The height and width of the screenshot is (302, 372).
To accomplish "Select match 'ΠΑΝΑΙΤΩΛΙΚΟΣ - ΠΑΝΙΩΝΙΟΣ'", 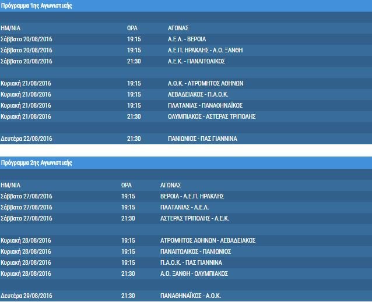I will 195,251.
